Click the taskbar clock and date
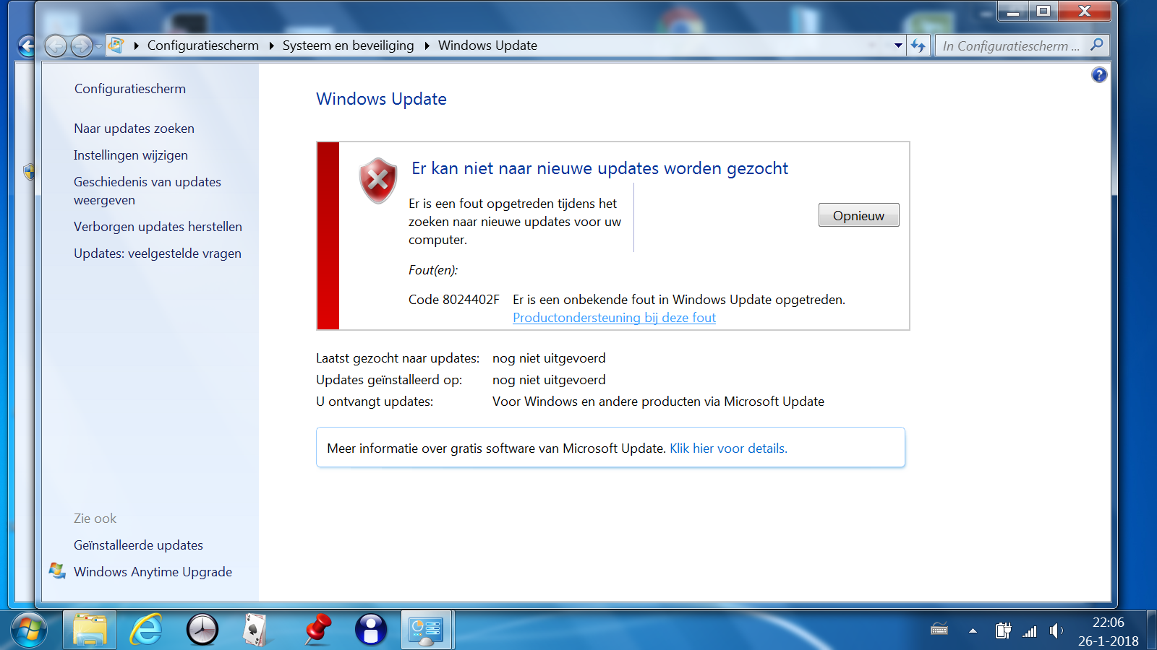1157x650 pixels. tap(1108, 631)
